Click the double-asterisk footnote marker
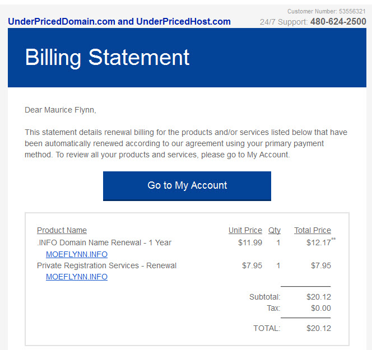 (334, 240)
